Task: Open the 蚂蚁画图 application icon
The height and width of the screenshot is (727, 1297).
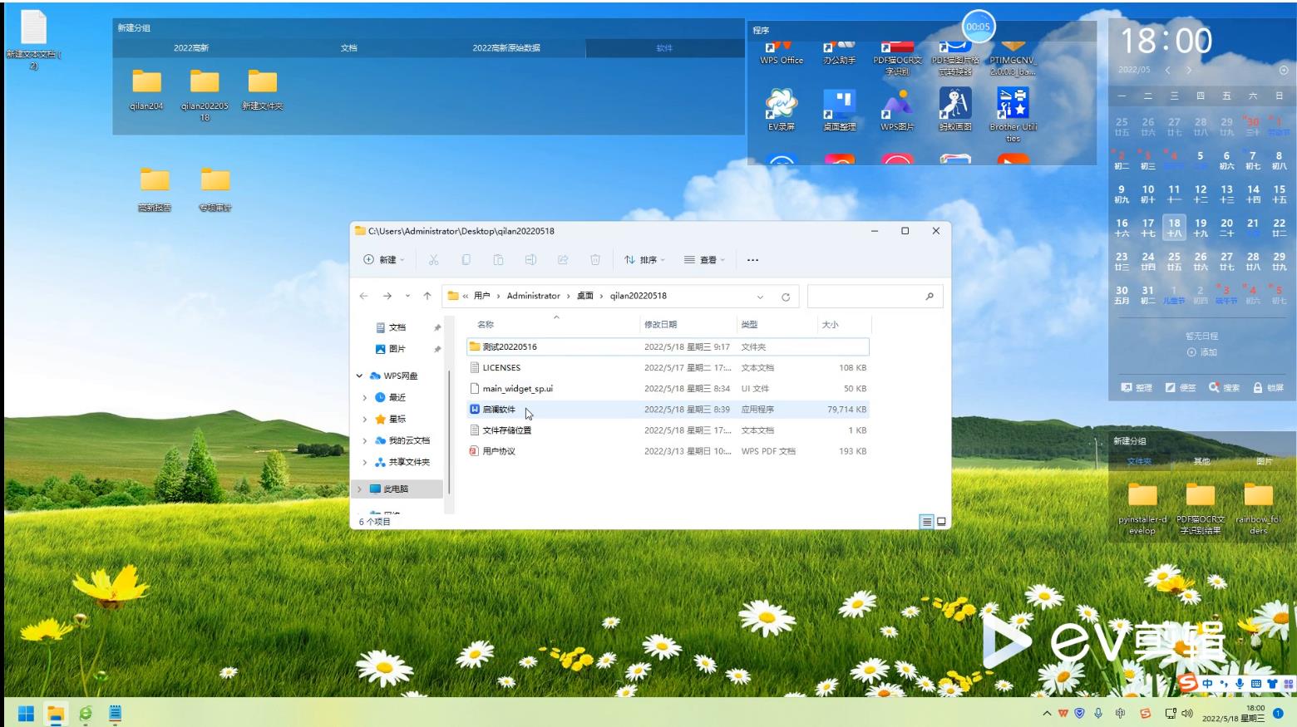Action: point(954,106)
